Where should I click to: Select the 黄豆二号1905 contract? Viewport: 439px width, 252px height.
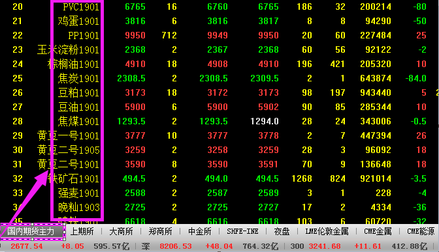coord(69,150)
